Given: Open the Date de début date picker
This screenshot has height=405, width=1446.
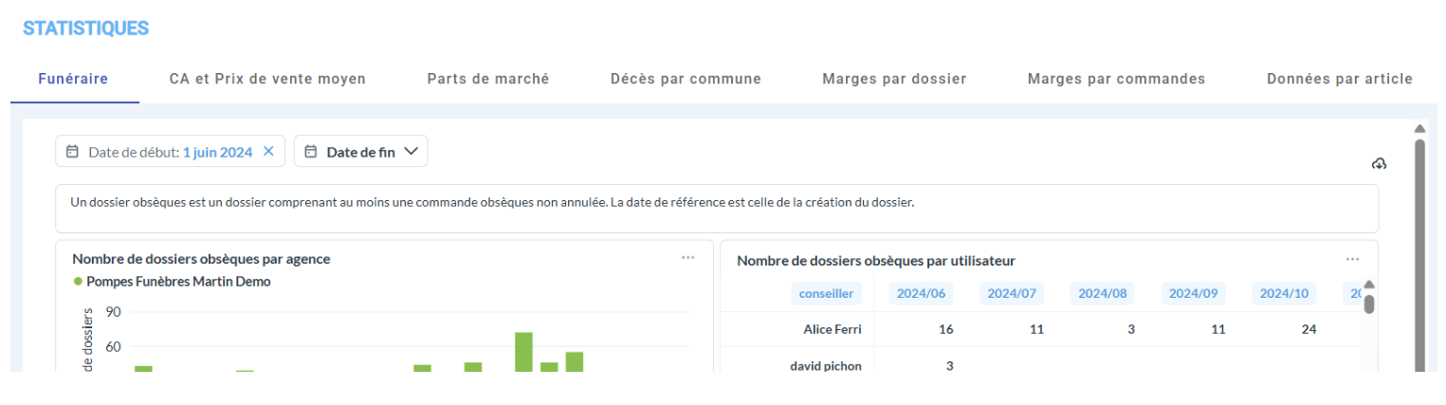Looking at the screenshot, I should pyautogui.click(x=171, y=152).
